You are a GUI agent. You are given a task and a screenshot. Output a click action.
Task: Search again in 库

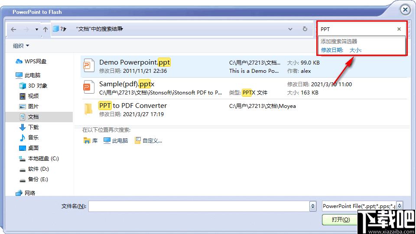tap(91, 140)
